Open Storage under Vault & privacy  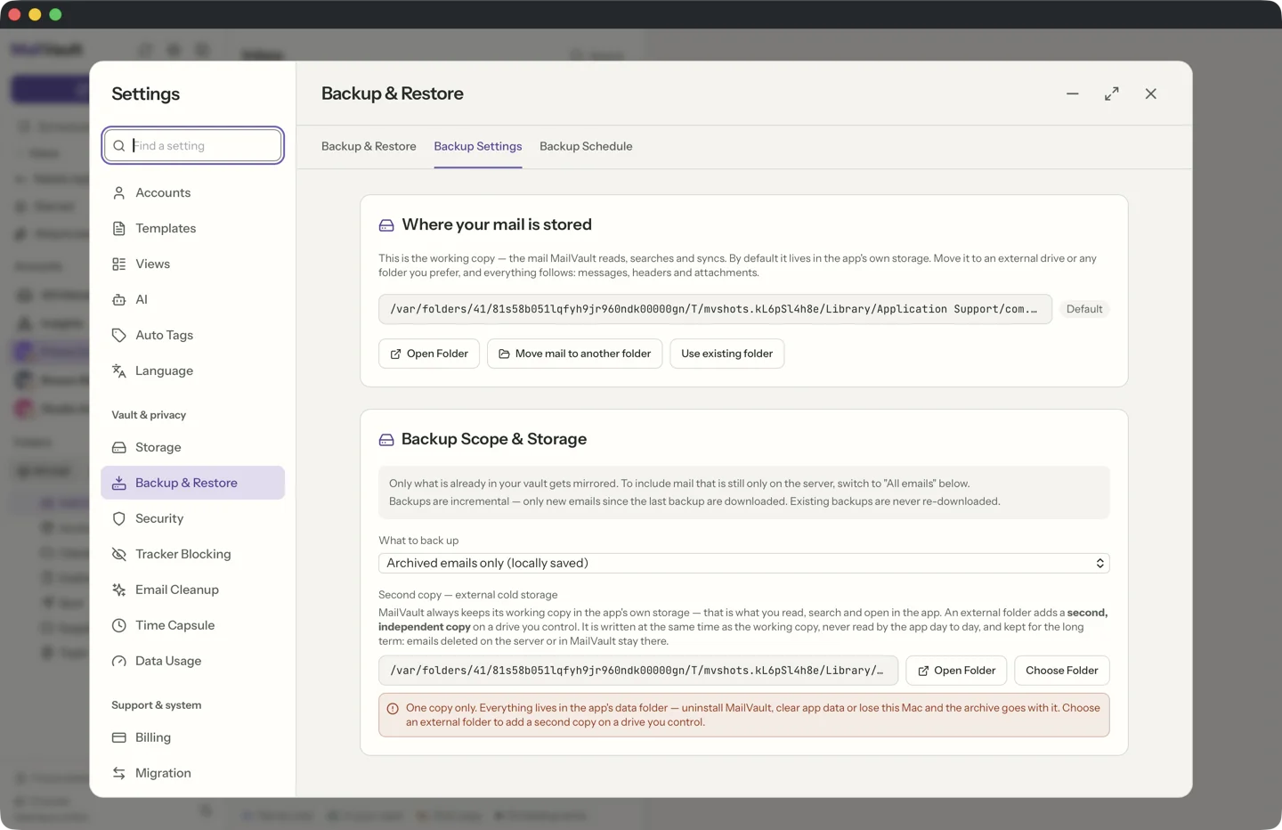192,447
